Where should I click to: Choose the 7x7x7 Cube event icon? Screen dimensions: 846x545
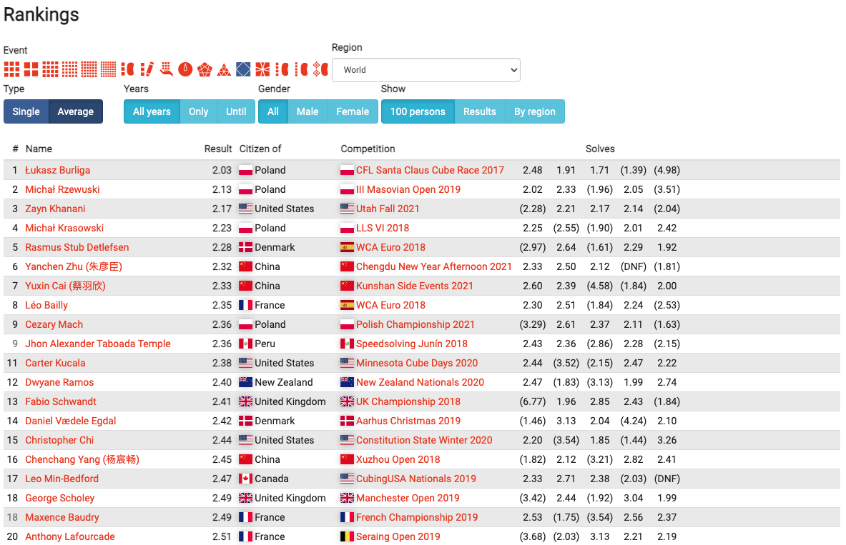(108, 69)
